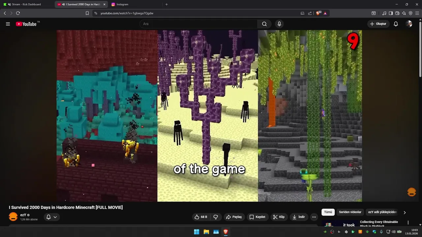Open the music playlist icon in toolbar
This screenshot has width=422, height=237.
(x=384, y=13)
